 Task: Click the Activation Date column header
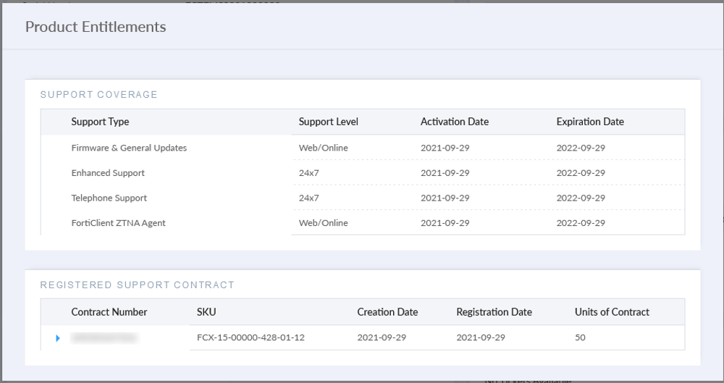point(455,122)
